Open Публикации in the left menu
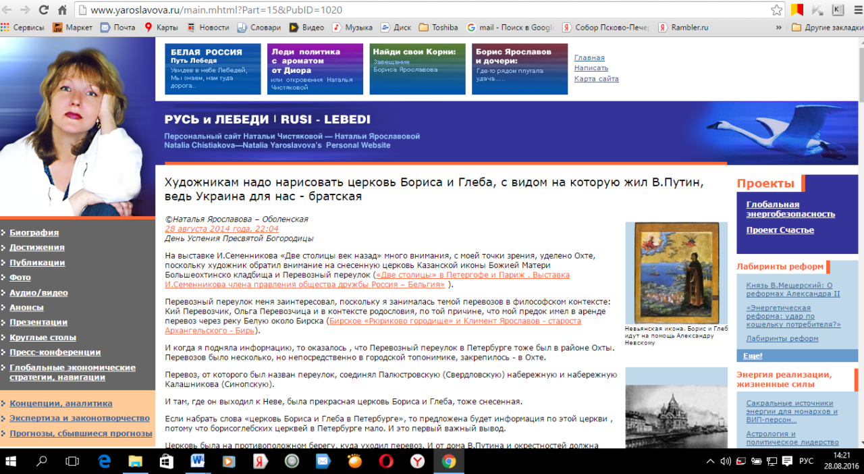This screenshot has width=864, height=474. coord(37,263)
